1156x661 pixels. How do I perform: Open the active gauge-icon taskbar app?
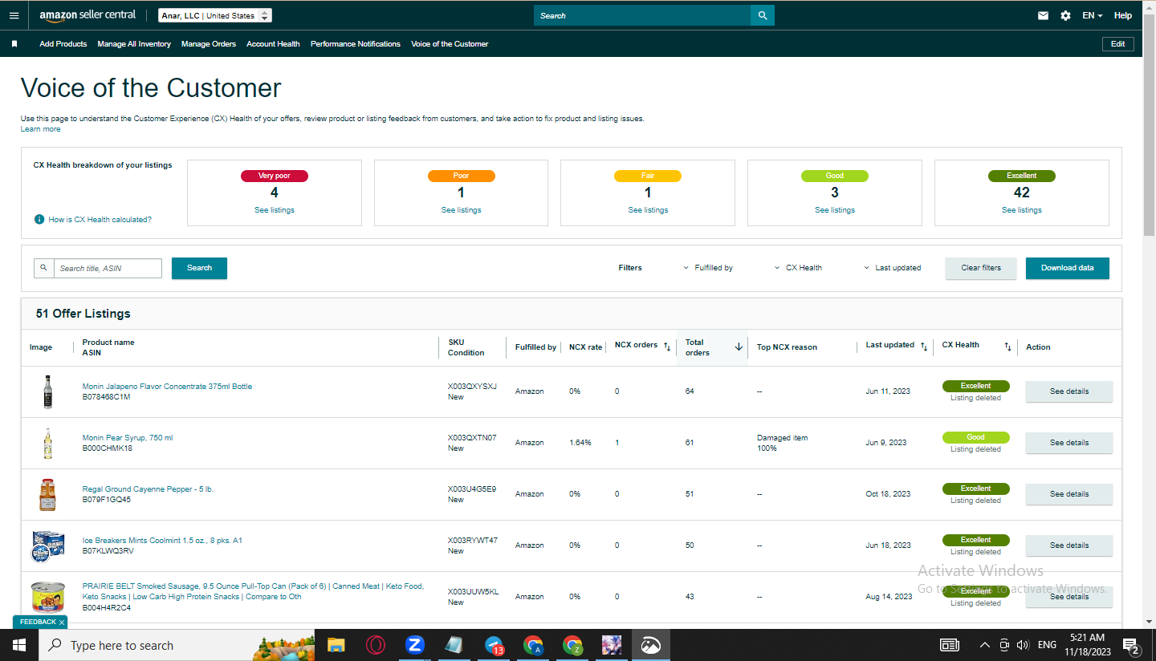click(x=651, y=645)
